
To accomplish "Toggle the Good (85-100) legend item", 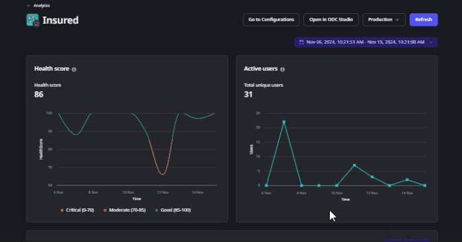I will 173,210.
